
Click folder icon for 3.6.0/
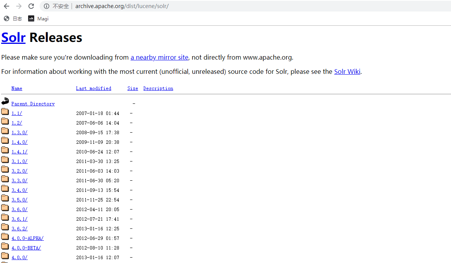[x=5, y=208]
